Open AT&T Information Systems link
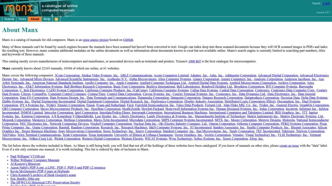The width and height of the screenshot is (332, 186). click(x=44, y=87)
